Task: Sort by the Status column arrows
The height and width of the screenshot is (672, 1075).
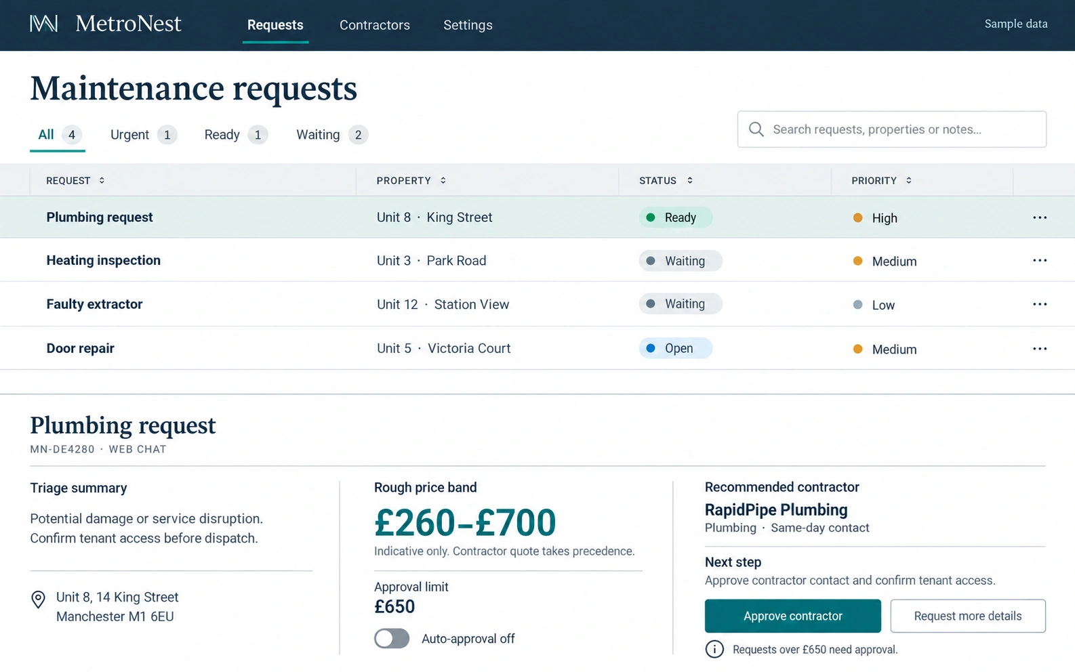Action: (x=690, y=181)
